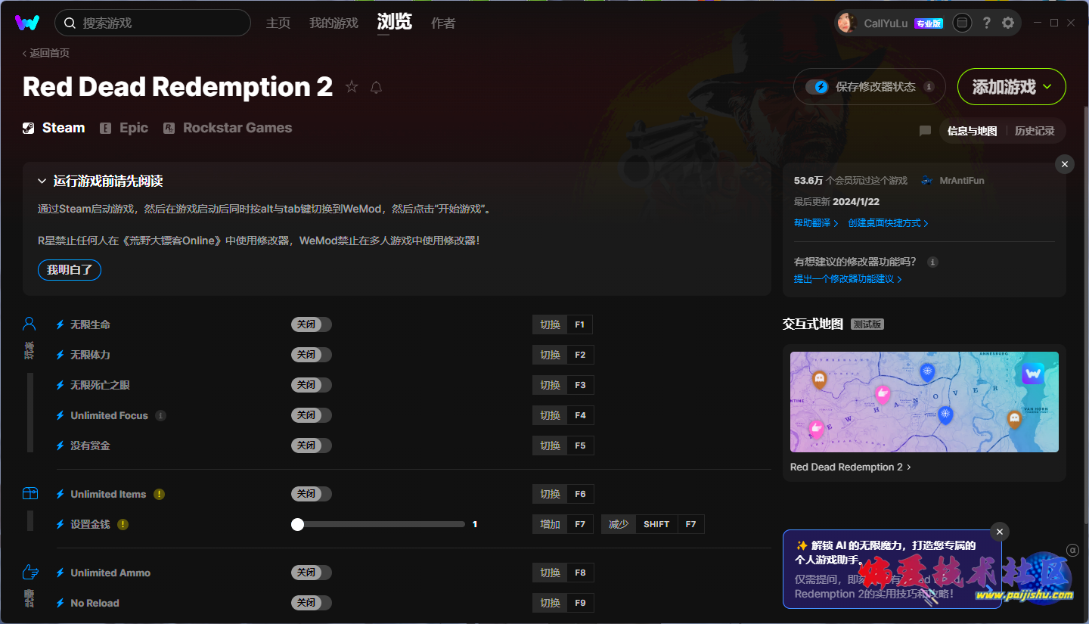Click the 我明白了 button

(x=70, y=270)
